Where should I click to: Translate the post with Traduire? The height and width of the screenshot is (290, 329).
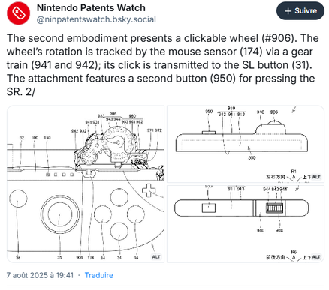coord(99,275)
